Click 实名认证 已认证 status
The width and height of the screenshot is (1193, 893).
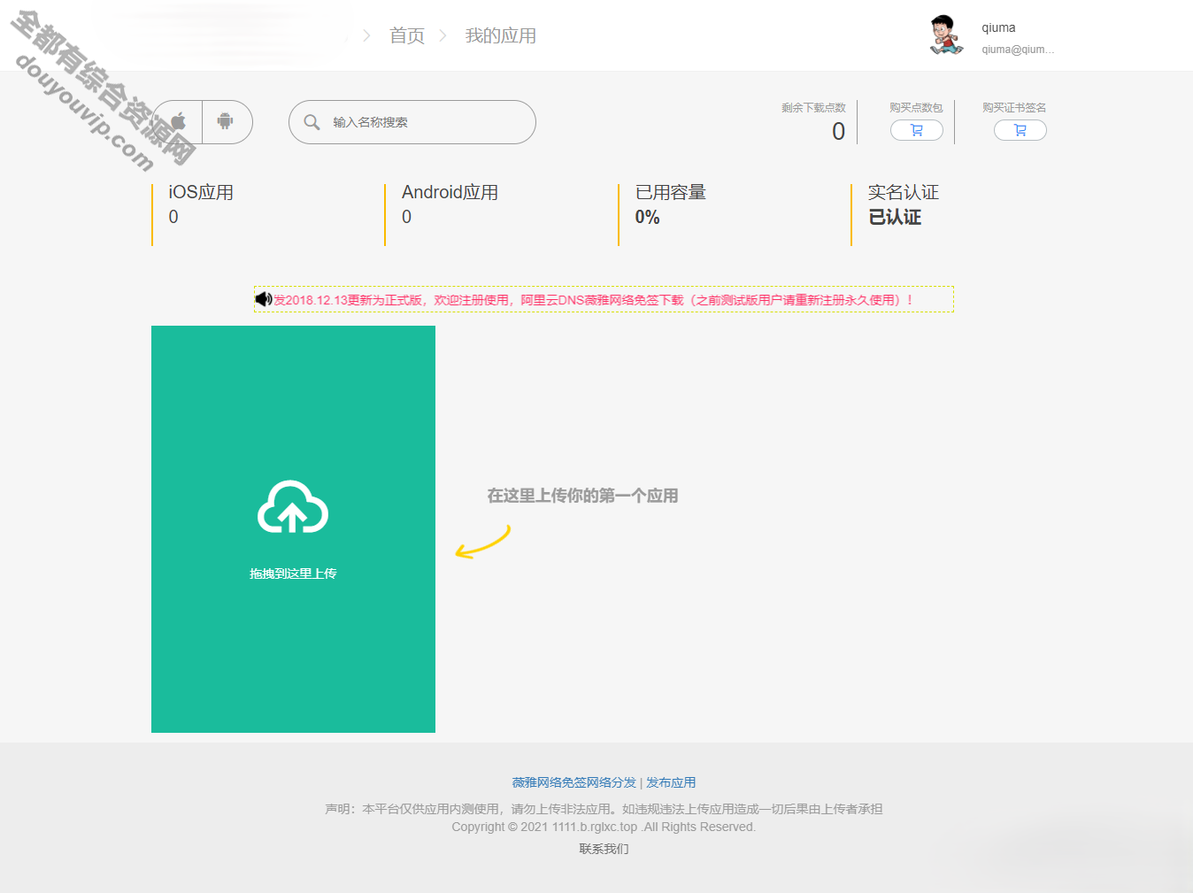(904, 204)
